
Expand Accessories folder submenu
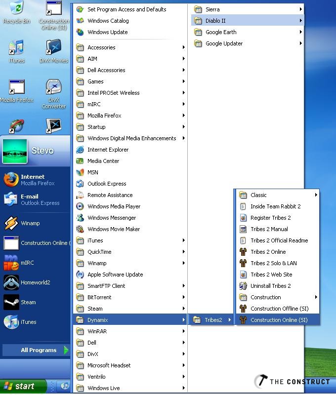(130, 47)
